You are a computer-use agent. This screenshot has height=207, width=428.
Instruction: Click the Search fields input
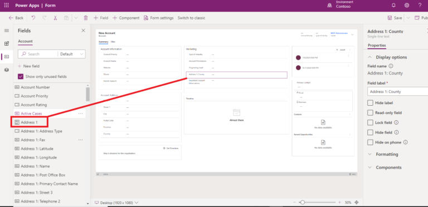[x=38, y=54]
